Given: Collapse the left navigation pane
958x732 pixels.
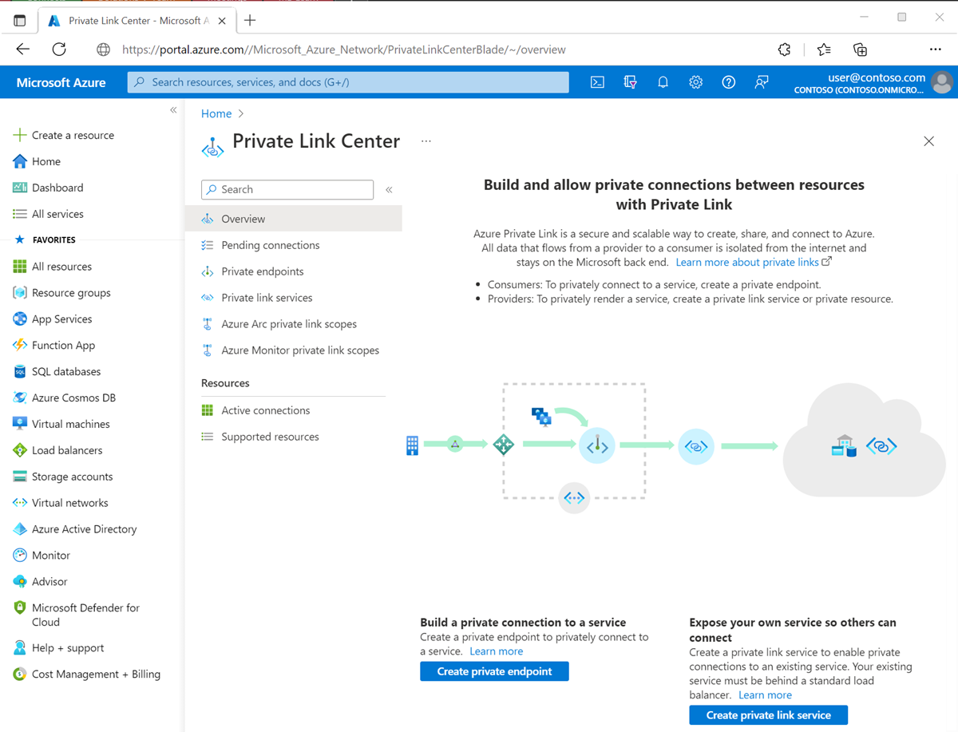Looking at the screenshot, I should [x=173, y=109].
